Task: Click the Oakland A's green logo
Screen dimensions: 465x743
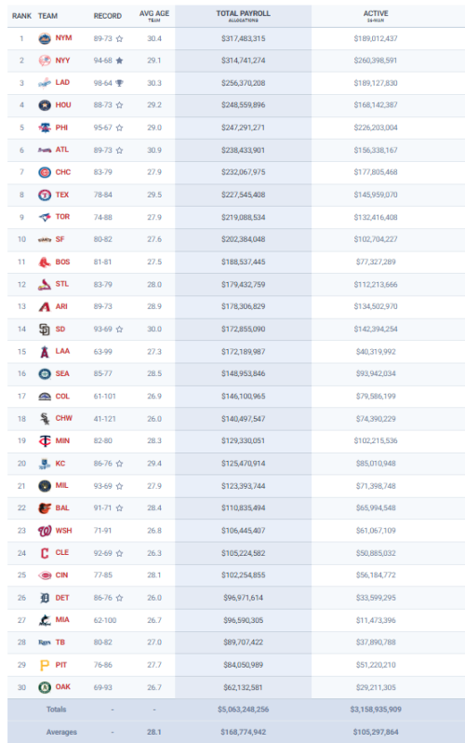Action: pos(45,687)
